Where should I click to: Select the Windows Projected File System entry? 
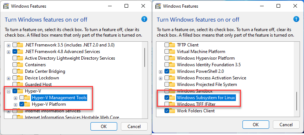pos(207,85)
